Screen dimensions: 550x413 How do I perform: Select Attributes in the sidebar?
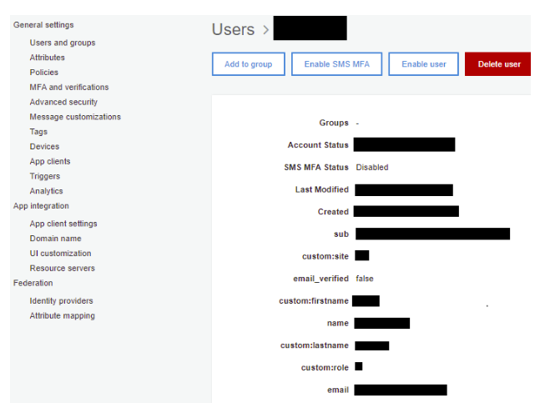coord(47,58)
